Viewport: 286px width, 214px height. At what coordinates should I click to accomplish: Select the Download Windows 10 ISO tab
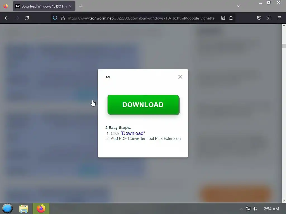[x=44, y=6]
